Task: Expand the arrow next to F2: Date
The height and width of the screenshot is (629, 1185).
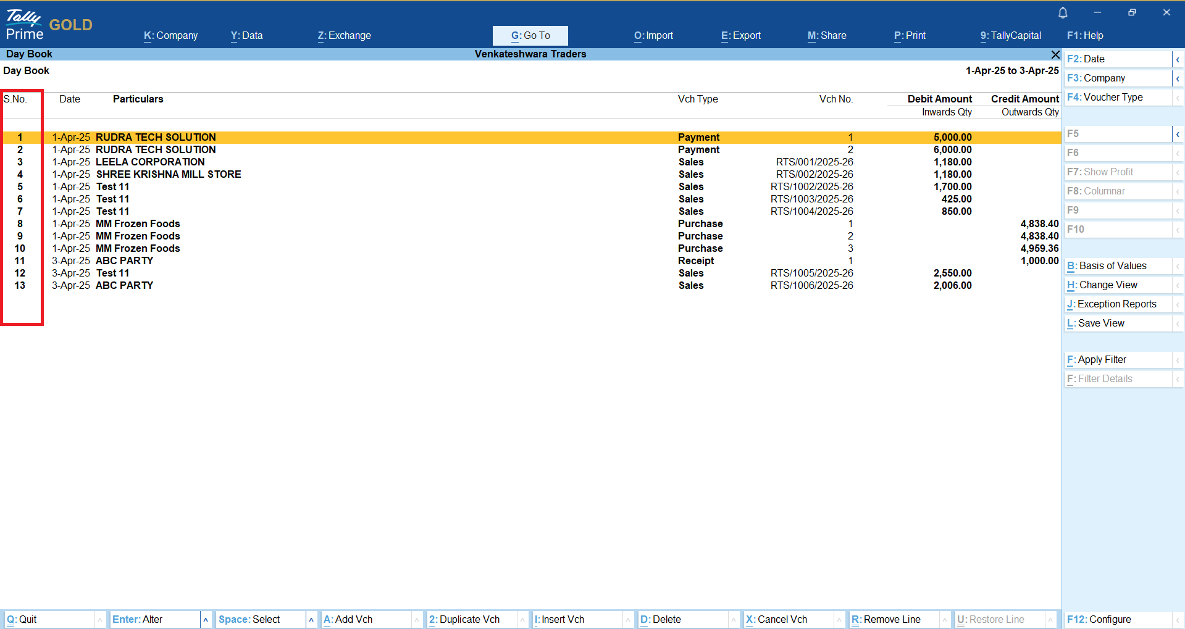Action: 1178,59
